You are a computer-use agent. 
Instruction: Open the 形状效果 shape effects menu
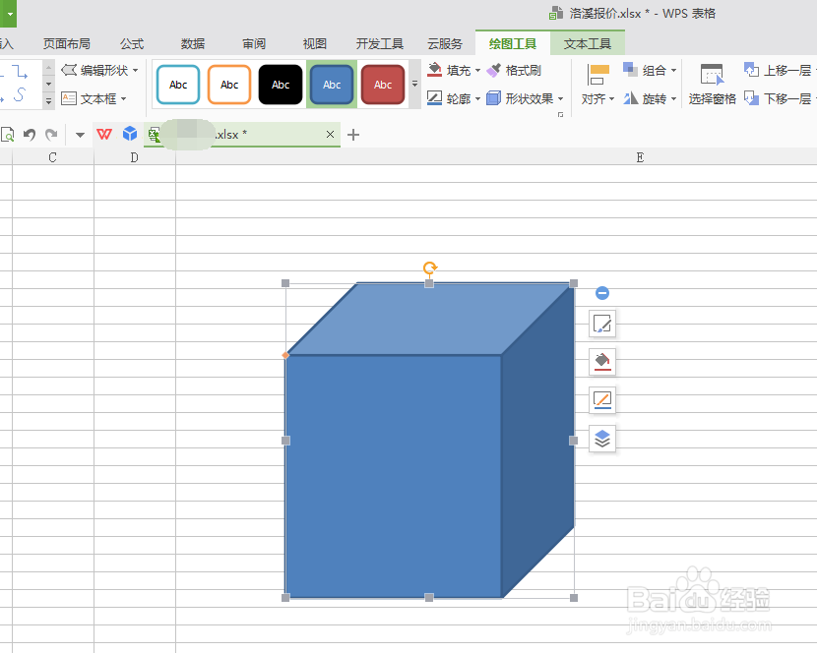526,98
